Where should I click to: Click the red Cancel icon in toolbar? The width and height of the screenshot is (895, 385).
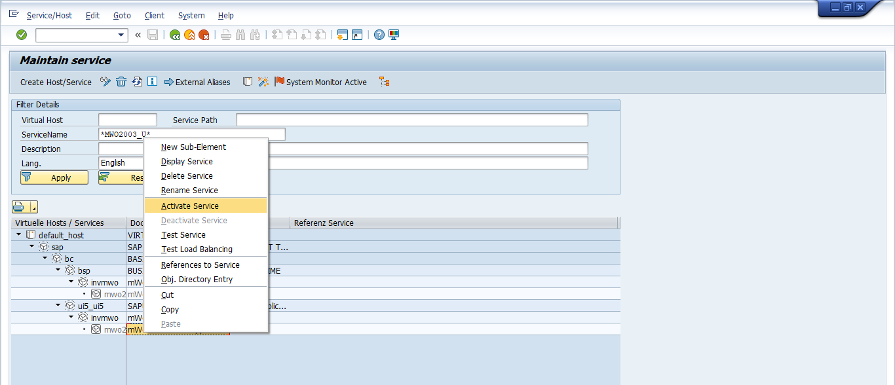204,35
